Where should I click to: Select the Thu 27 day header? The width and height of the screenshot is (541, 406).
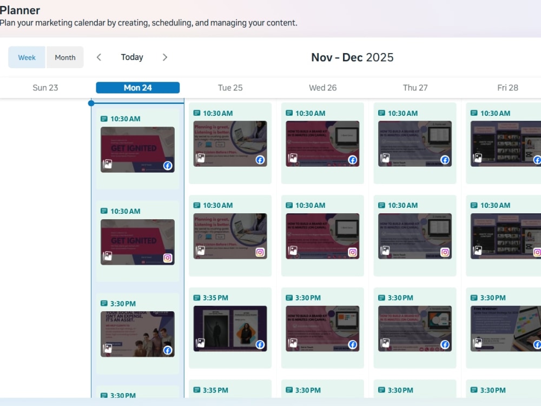[x=415, y=88]
